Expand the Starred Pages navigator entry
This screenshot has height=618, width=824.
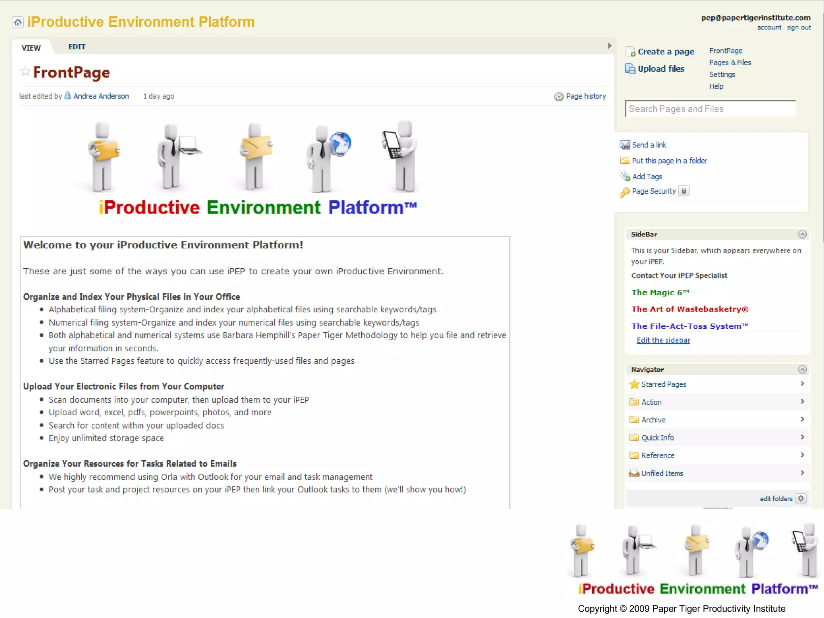802,384
